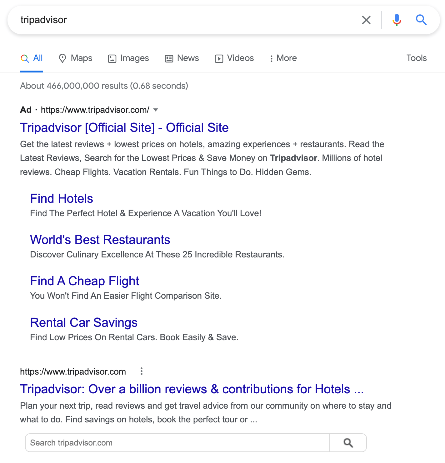Click the three-dot options icon beside tripadvisor.com result
This screenshot has height=463, width=445.
(x=142, y=371)
